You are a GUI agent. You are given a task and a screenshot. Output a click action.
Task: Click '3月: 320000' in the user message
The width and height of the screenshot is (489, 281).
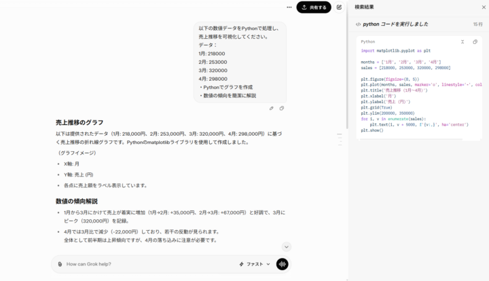coord(213,71)
